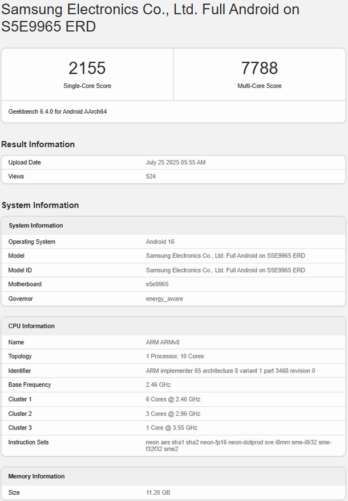Click the CPU Information table header
The height and width of the screenshot is (501, 348).
[31, 326]
